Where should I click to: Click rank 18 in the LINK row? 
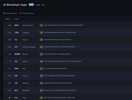[10, 32]
